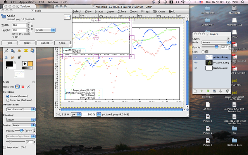Reset to default colors mini icon

(7, 68)
